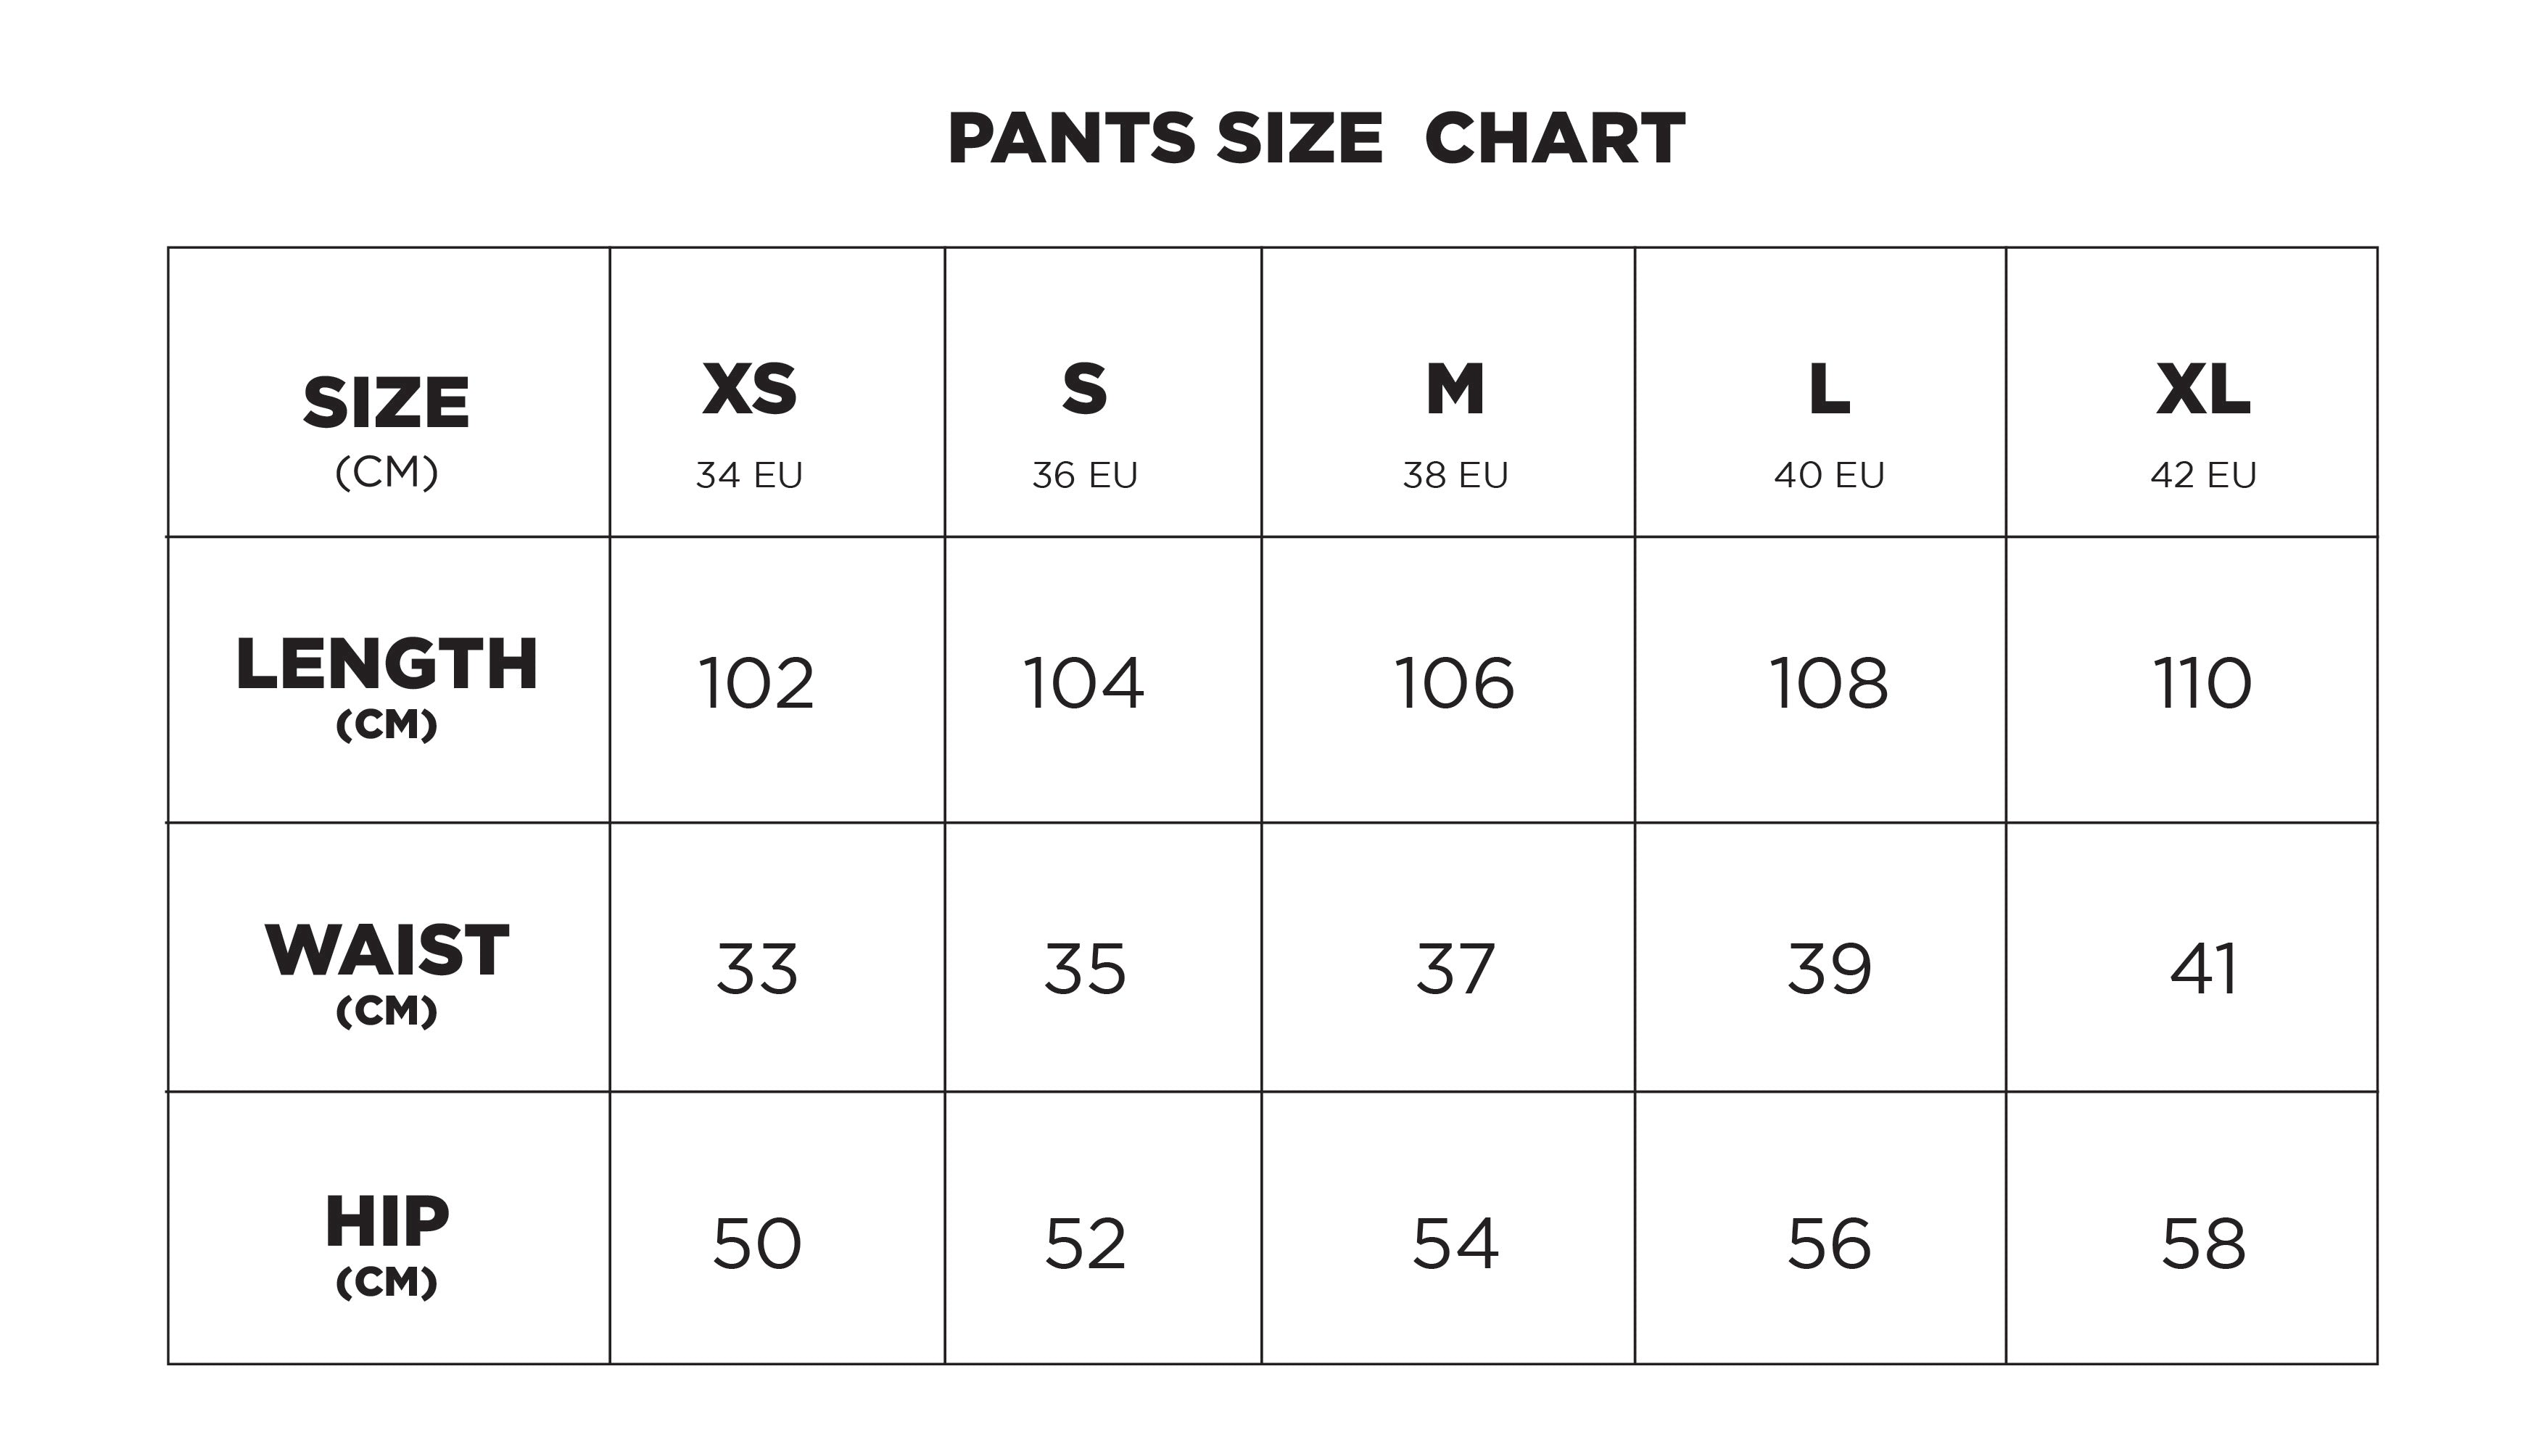Select hip value 50 for XS

757,1244
